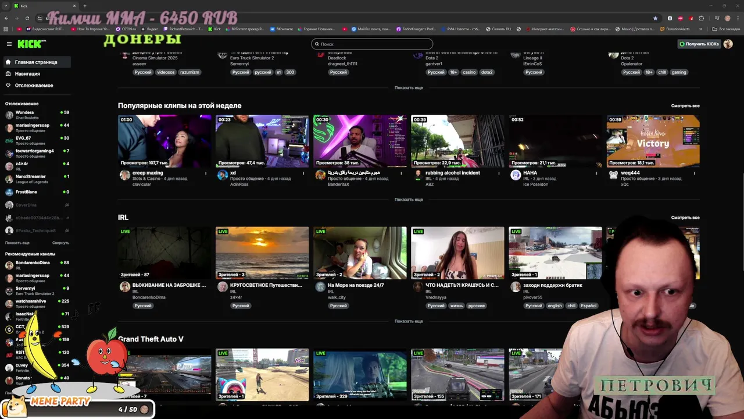Show more under IRL section

(x=409, y=321)
